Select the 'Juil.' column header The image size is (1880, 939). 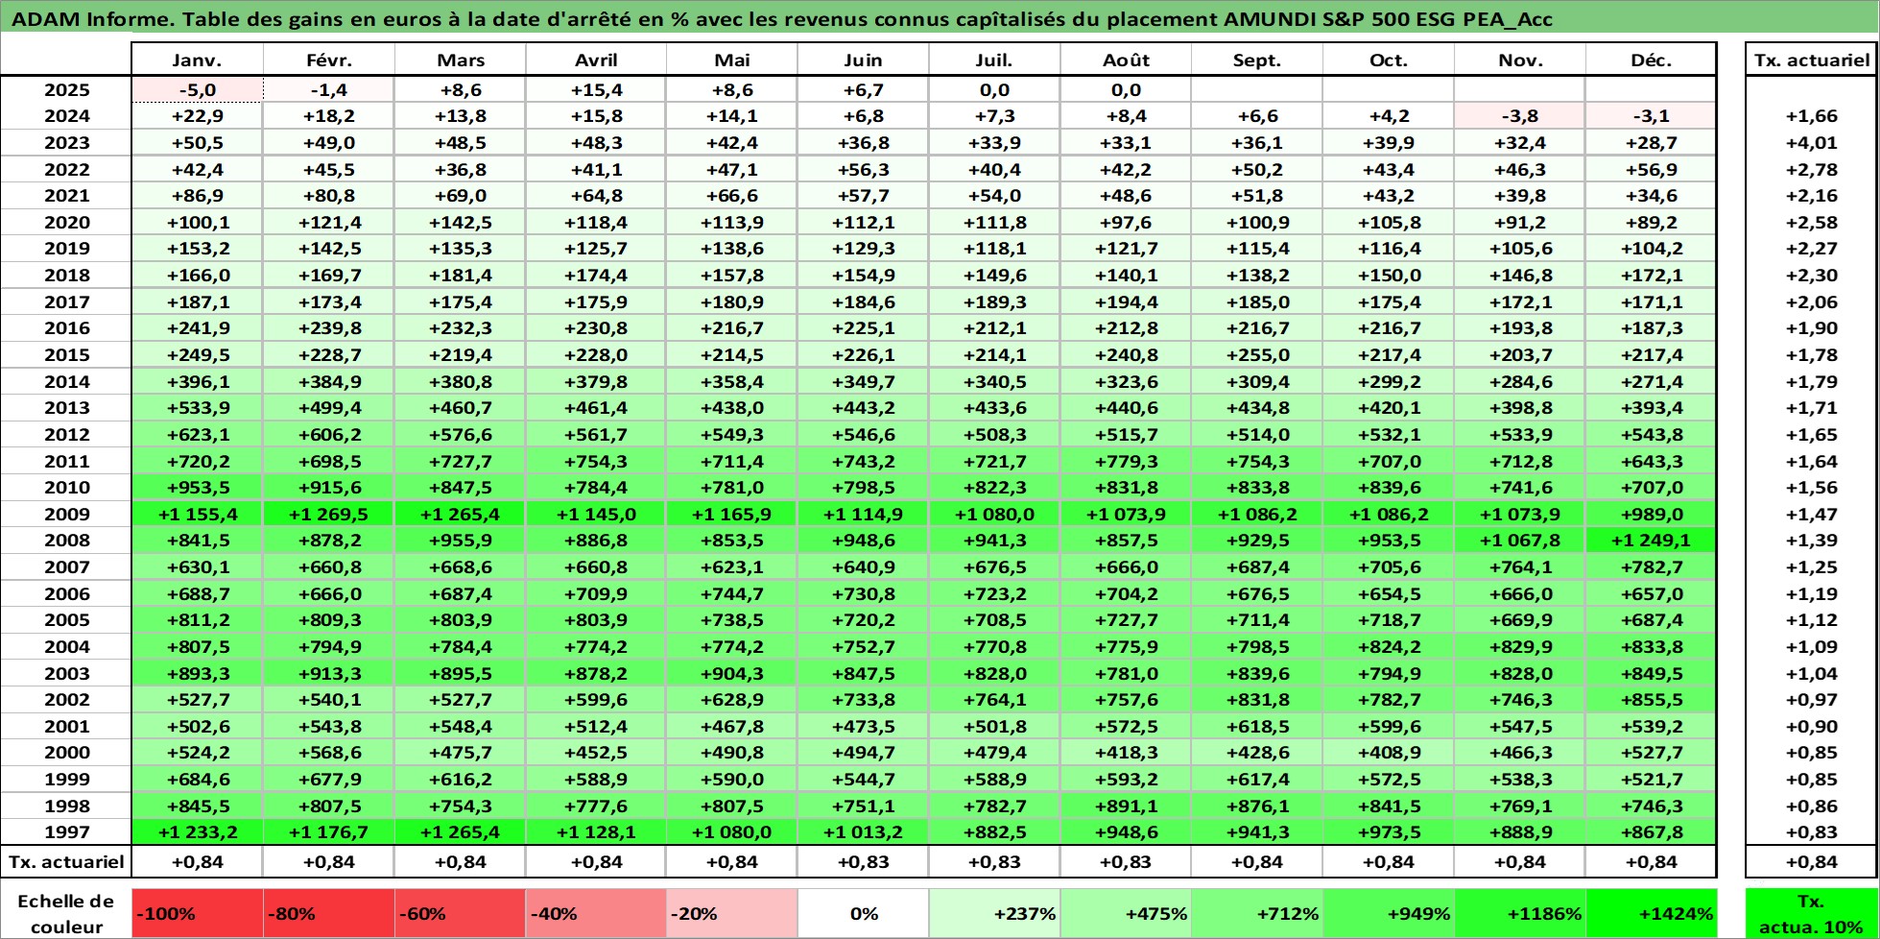pyautogui.click(x=994, y=60)
